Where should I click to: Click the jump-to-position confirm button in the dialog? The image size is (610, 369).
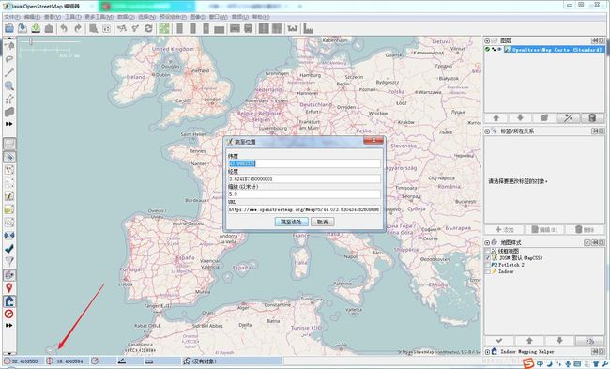click(x=291, y=222)
